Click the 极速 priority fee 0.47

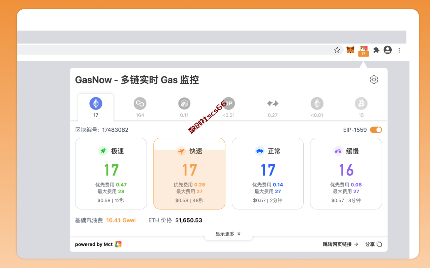[121, 185]
